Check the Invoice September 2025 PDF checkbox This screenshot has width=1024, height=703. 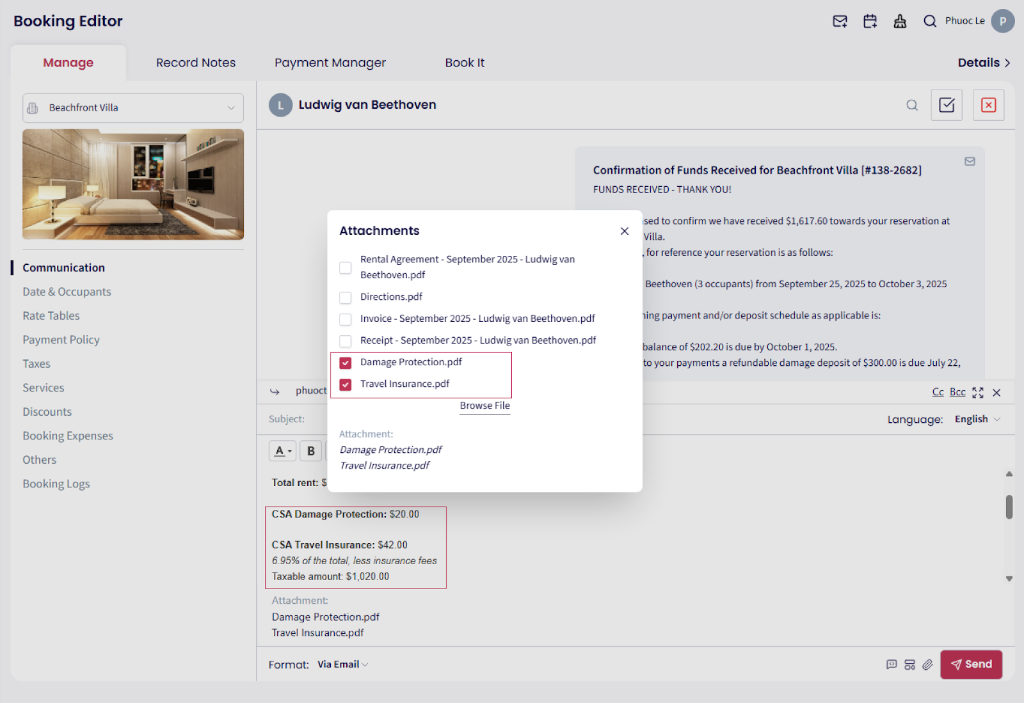(346, 319)
